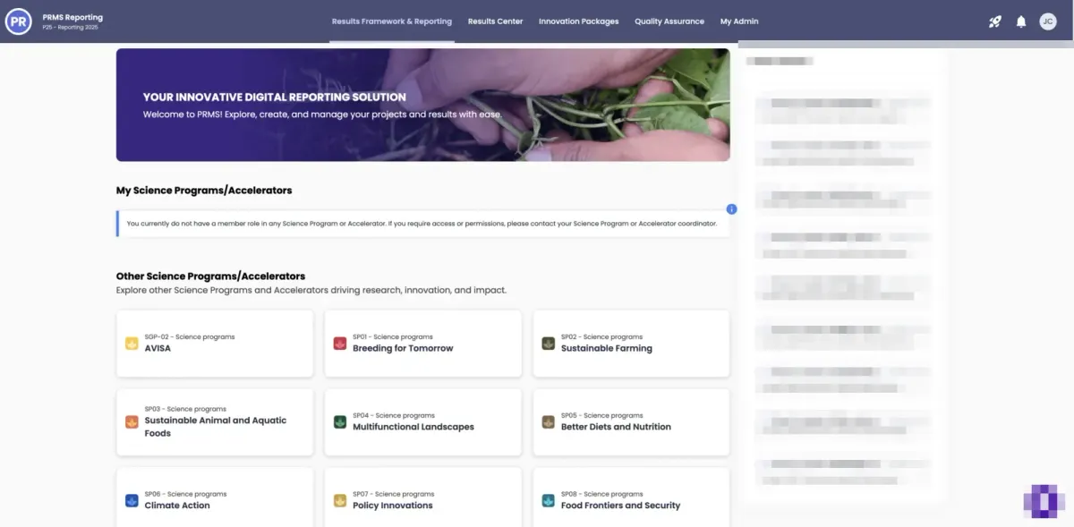Screen dimensions: 1074x527
Task: Open the notifications bell
Action: 1021,21
